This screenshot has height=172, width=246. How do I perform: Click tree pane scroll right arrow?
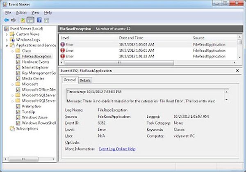[53, 159]
